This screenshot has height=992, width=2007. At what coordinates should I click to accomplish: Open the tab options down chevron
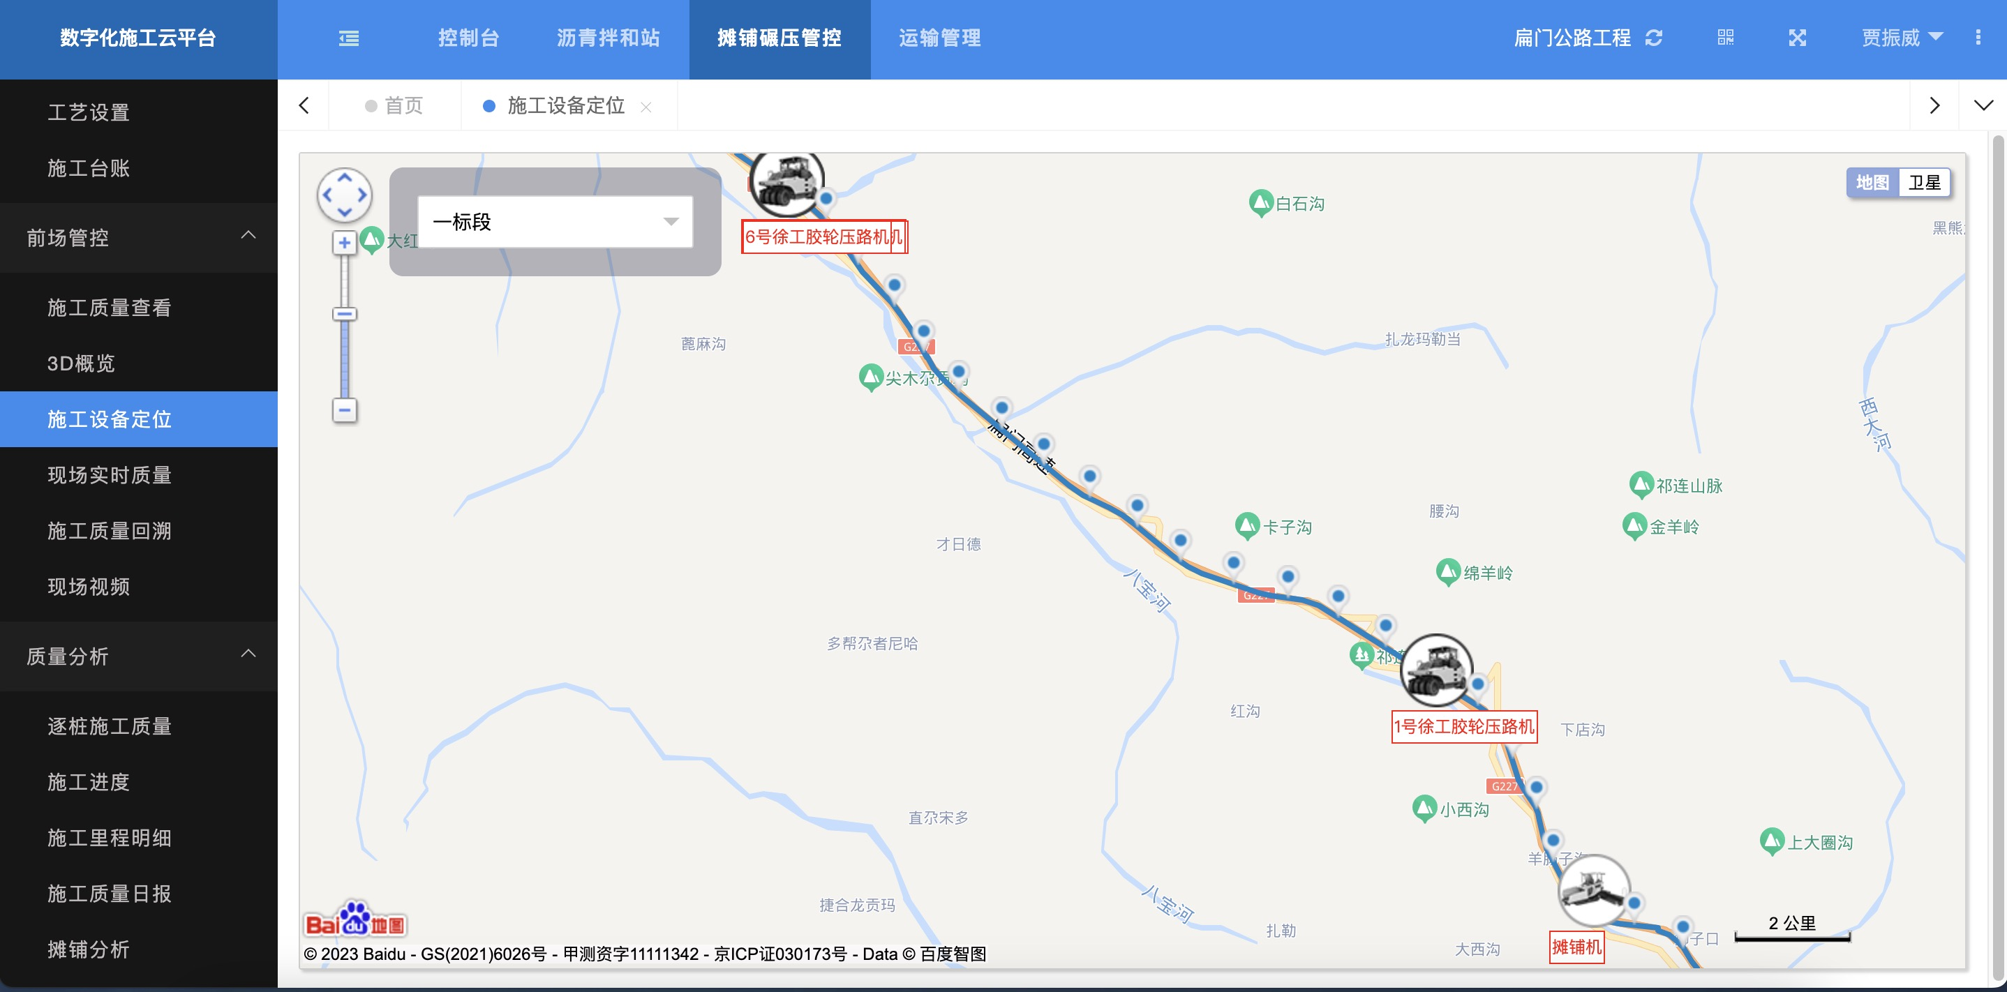1984,105
